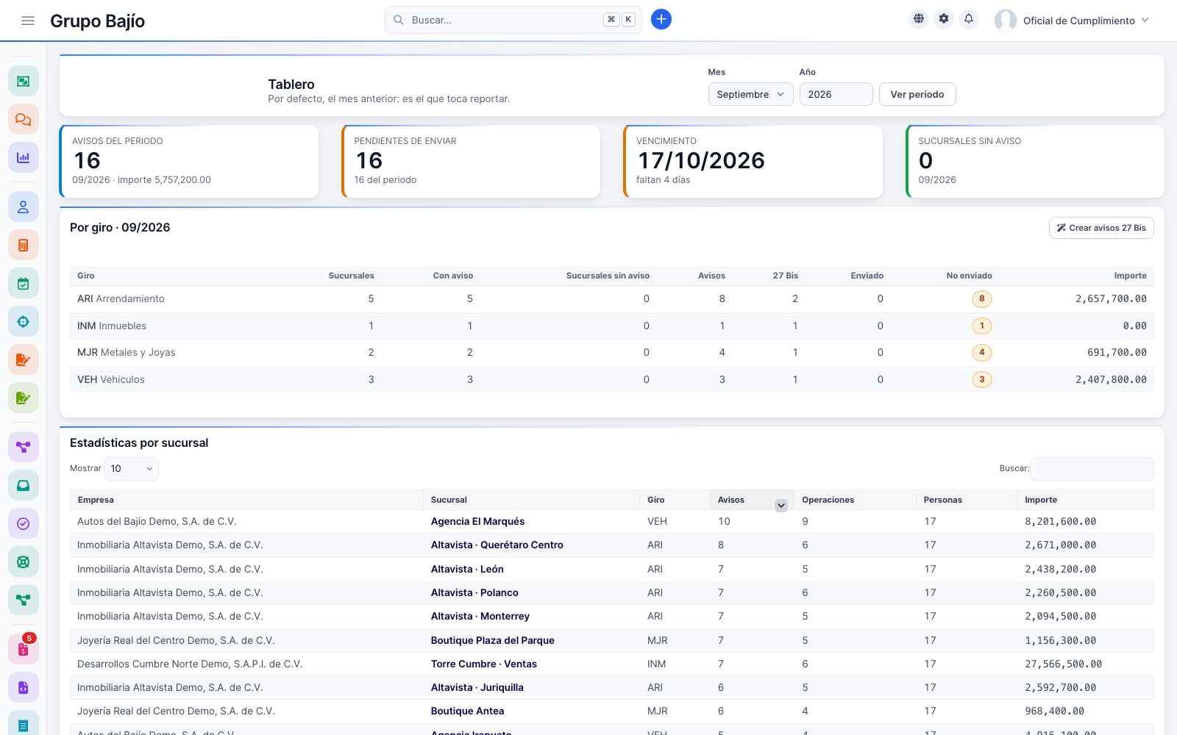Open the blue person sidebar icon
The width and height of the screenshot is (1177, 735).
[x=24, y=207]
